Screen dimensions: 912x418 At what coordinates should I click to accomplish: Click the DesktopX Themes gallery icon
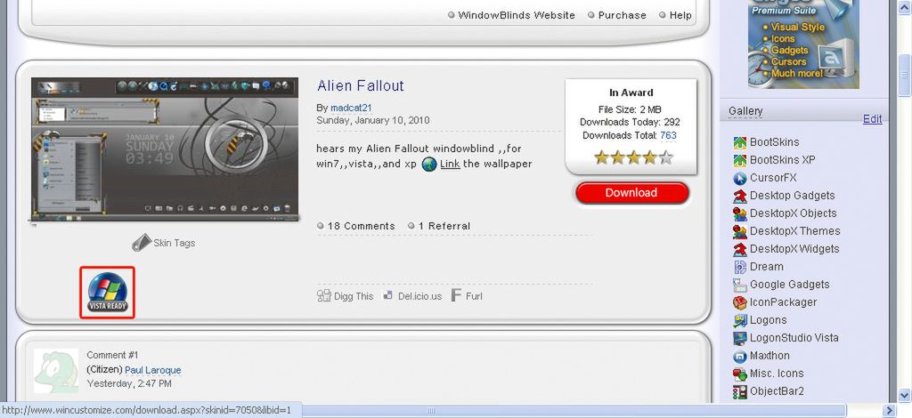(740, 231)
